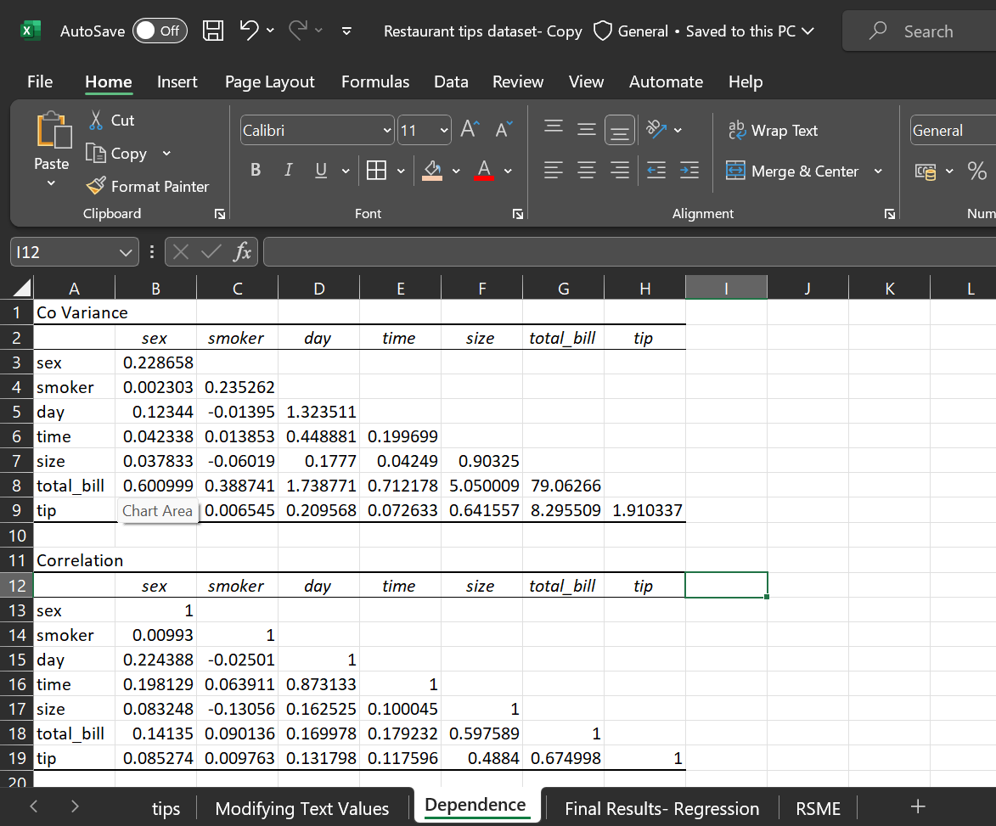996x826 pixels.
Task: Click the Format Painter brush icon
Action: click(97, 186)
